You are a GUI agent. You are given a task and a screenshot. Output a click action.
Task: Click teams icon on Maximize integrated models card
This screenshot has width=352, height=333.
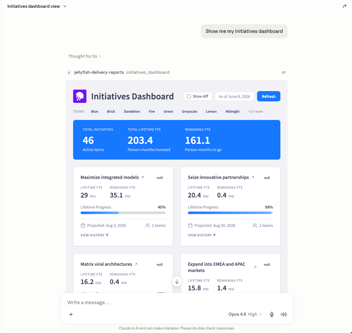click(147, 226)
